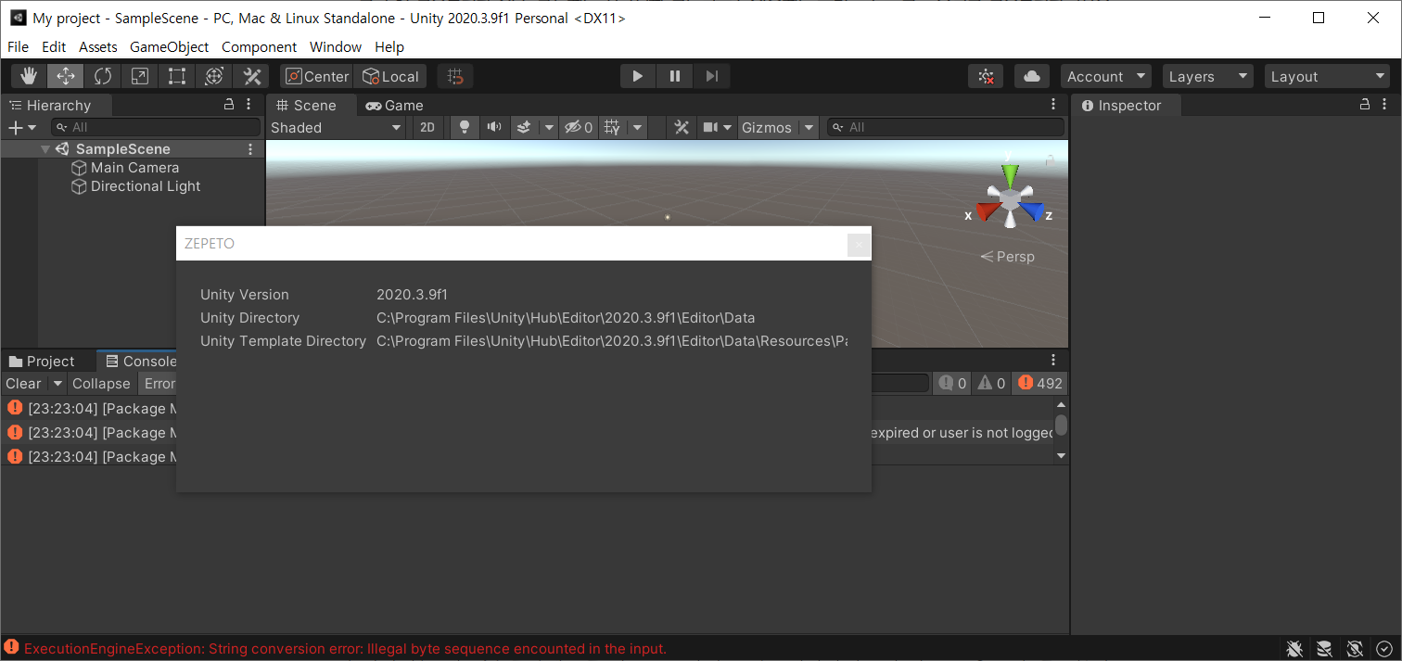Toggle pivot Center handle position
This screenshot has height=661, width=1402.
(316, 76)
